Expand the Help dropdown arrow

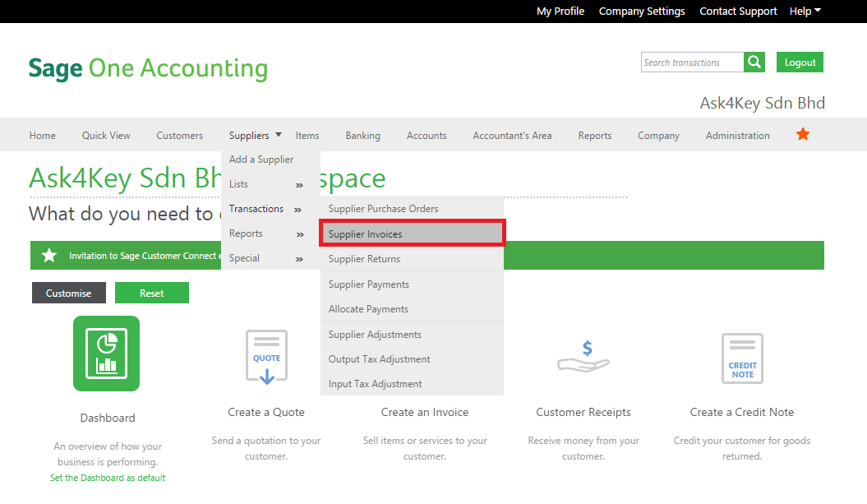818,11
